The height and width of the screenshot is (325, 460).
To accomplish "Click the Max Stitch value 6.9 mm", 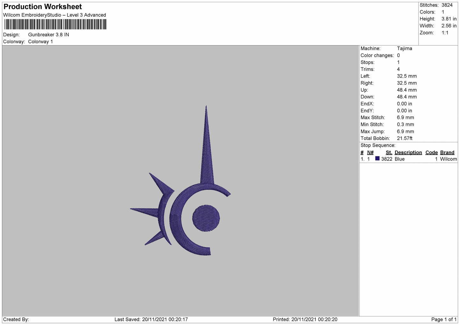I will coord(406,117).
